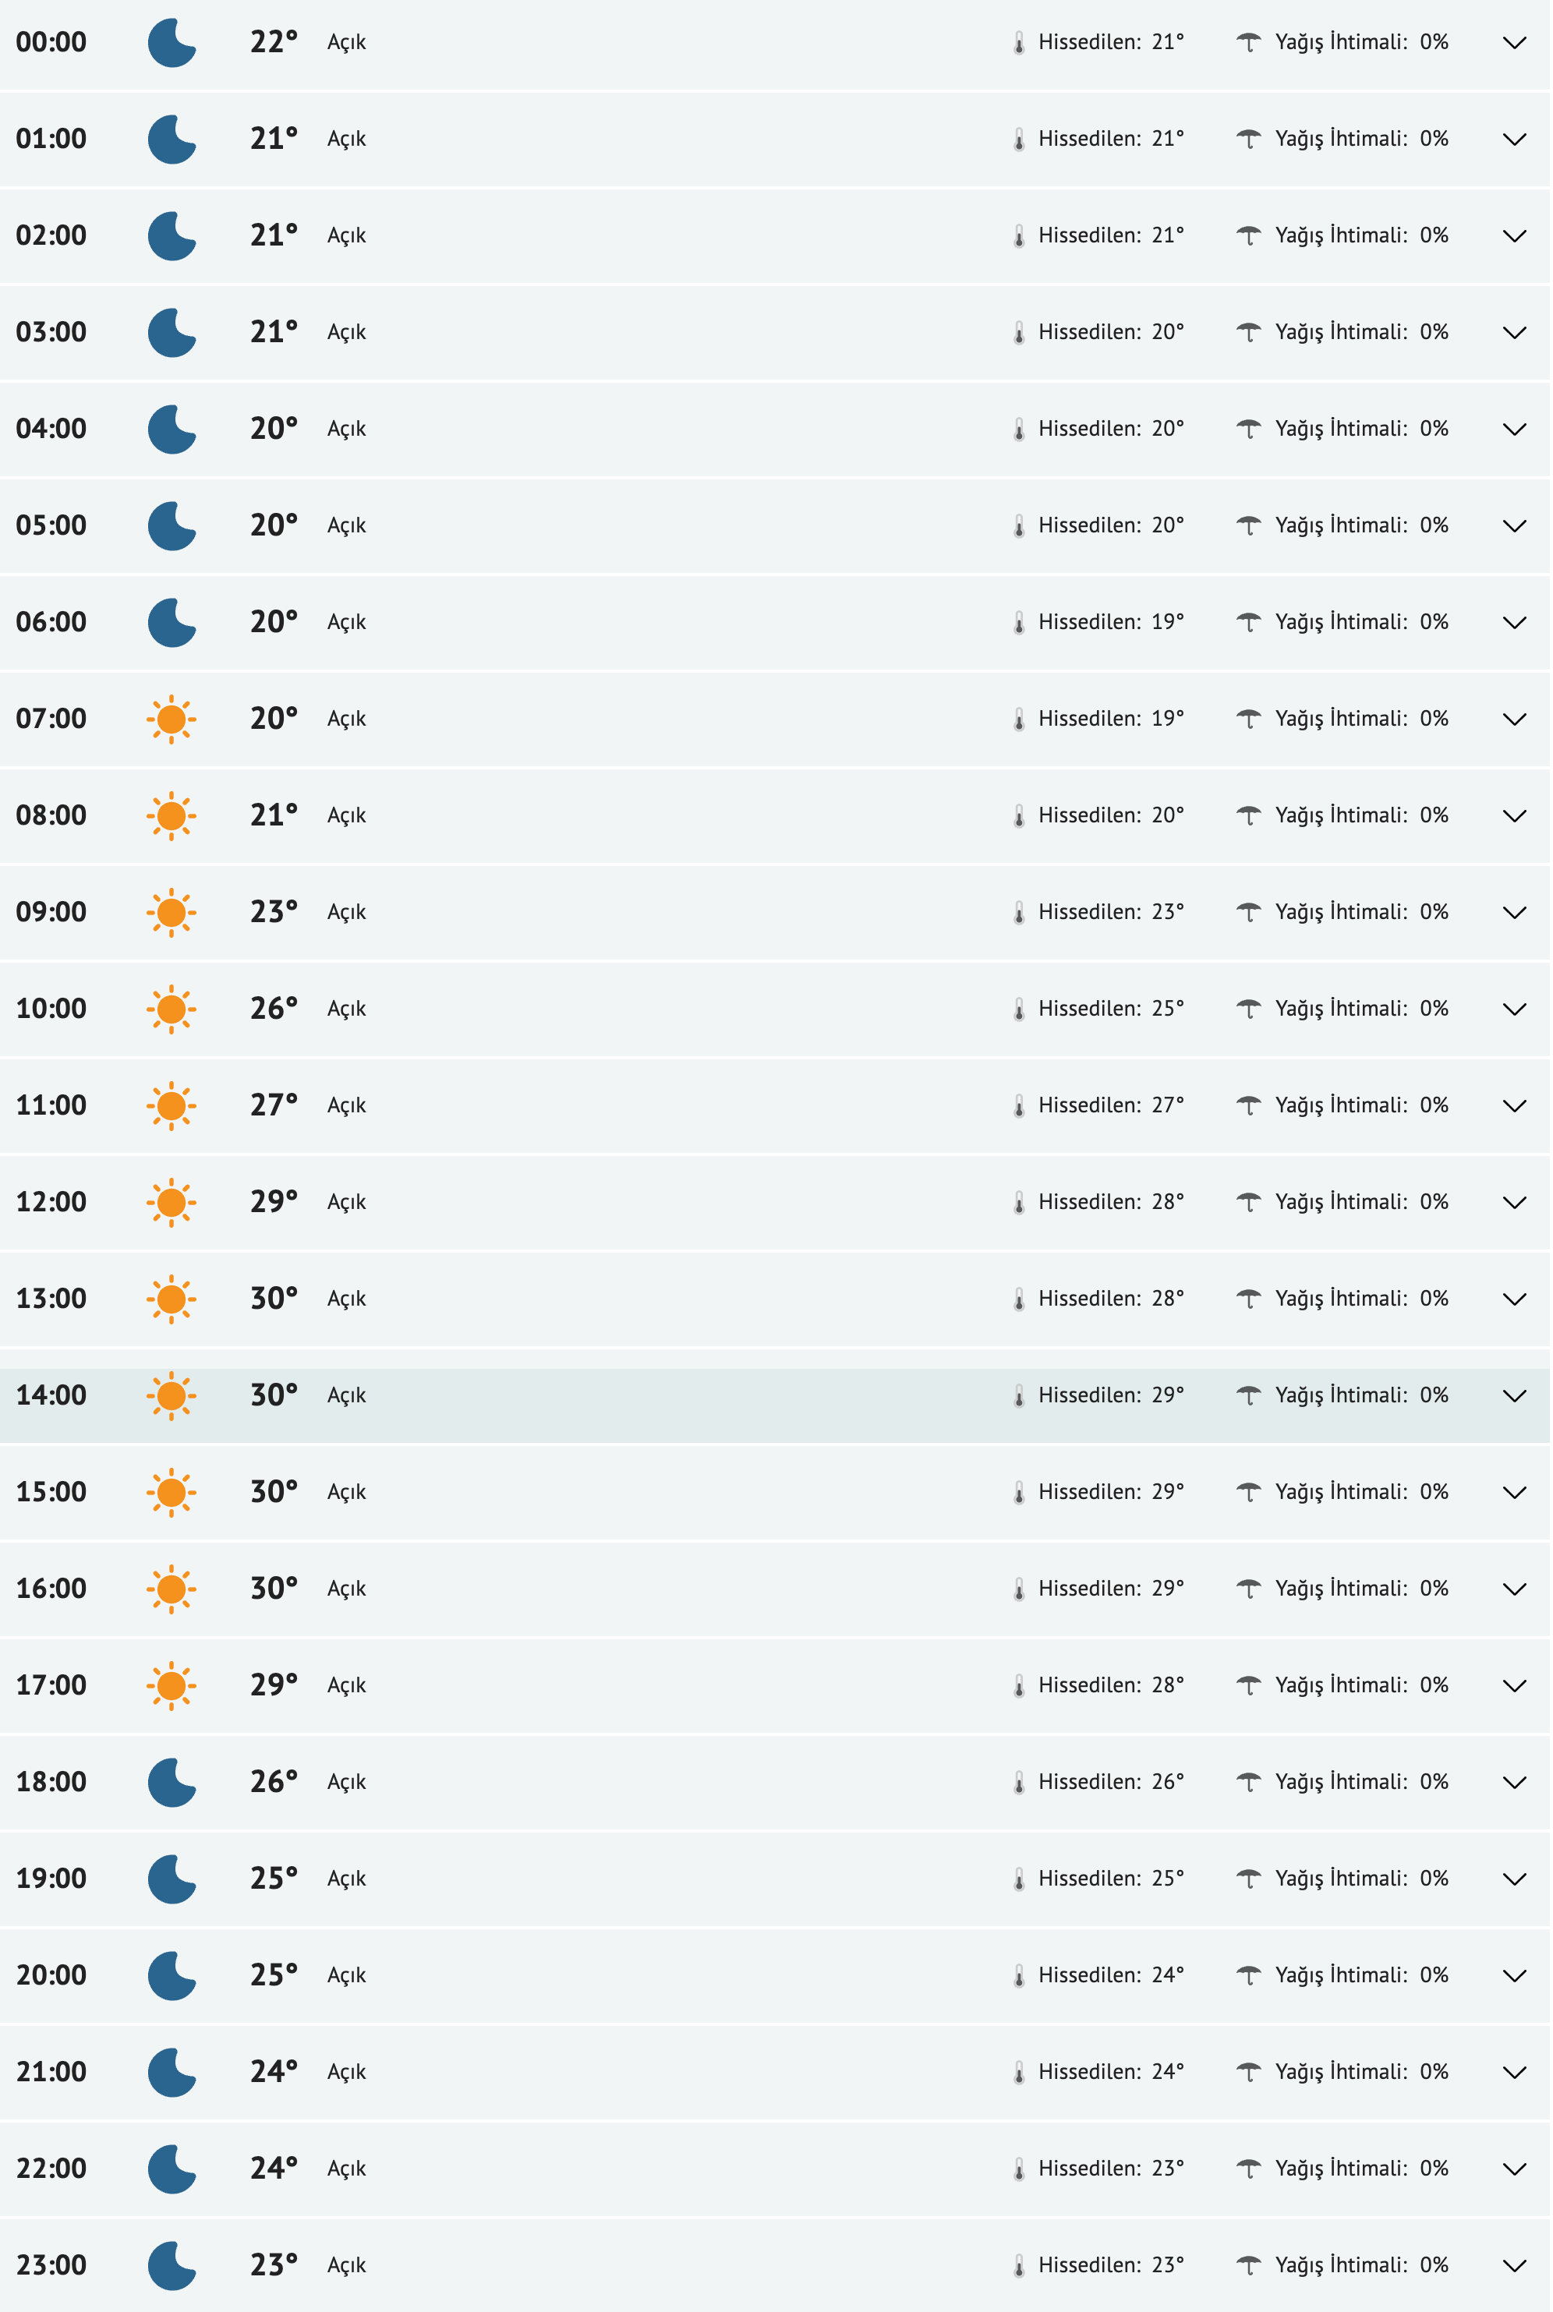Screen dimensions: 1553x2312
Task: Click the moon icon at 18:00
Action: [x=172, y=1783]
